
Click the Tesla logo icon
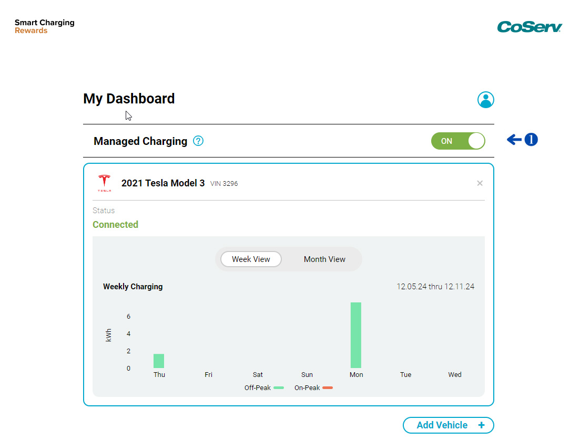click(x=104, y=183)
